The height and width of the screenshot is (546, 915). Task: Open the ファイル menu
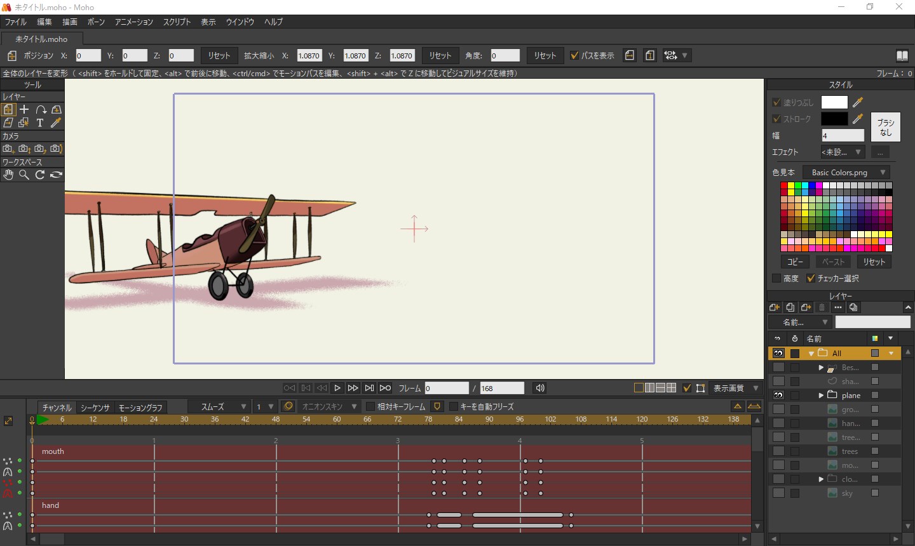coord(16,22)
